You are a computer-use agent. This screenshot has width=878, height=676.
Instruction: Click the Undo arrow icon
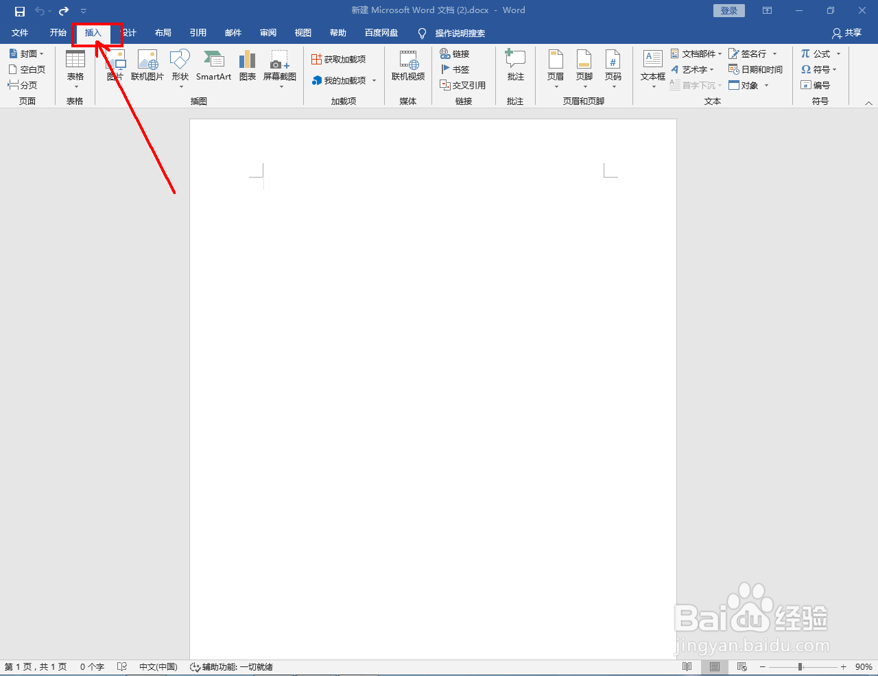[x=40, y=11]
